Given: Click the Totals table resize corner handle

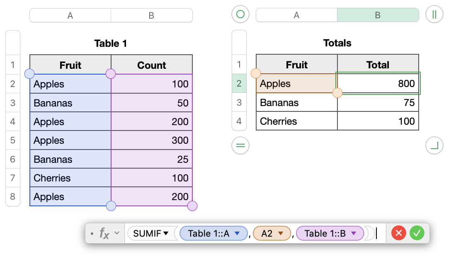Looking at the screenshot, I should (434, 145).
